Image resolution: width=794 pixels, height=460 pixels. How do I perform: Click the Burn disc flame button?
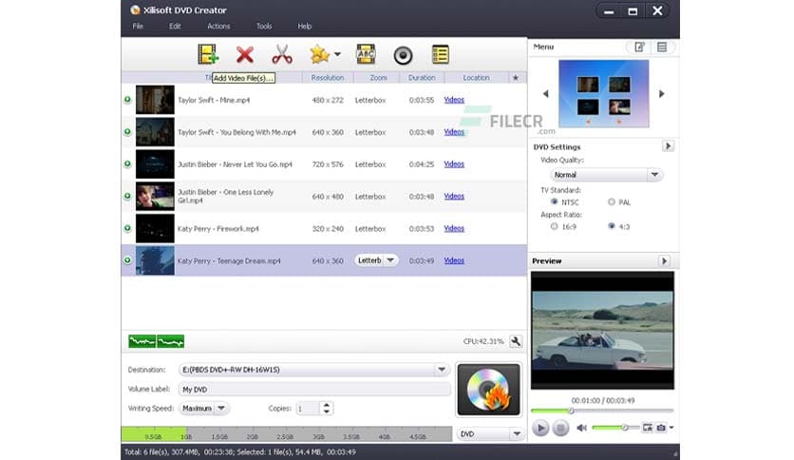(489, 389)
